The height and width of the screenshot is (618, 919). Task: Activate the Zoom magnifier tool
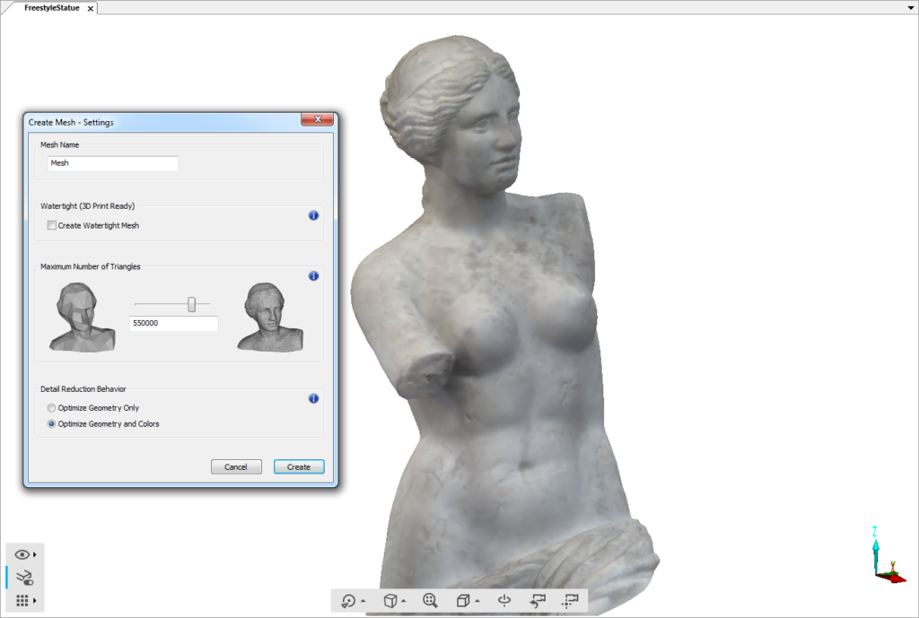(x=429, y=600)
